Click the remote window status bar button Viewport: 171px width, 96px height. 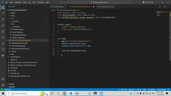[x=2, y=90]
